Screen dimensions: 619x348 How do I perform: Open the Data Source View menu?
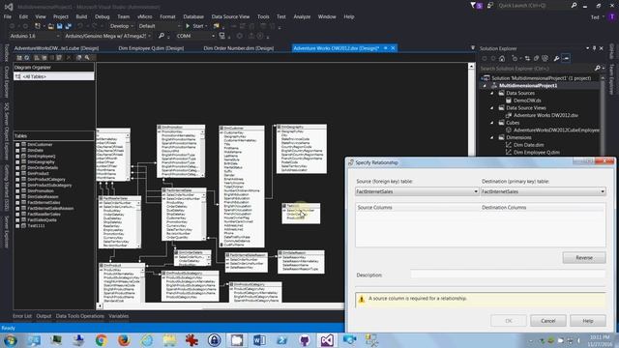(x=230, y=16)
